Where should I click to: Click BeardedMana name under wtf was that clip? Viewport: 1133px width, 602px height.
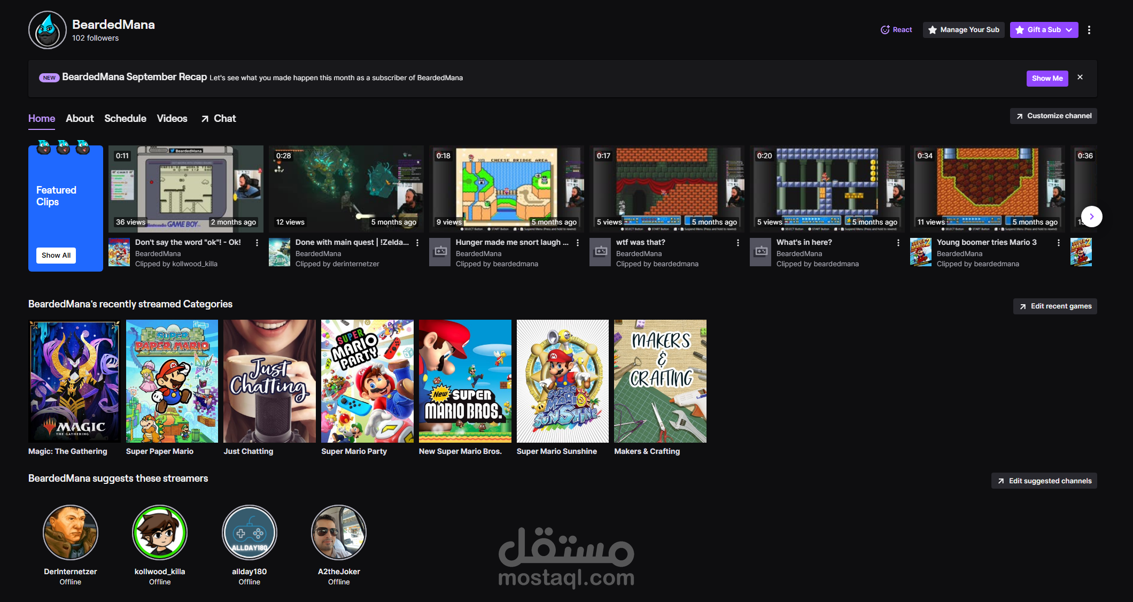point(639,254)
